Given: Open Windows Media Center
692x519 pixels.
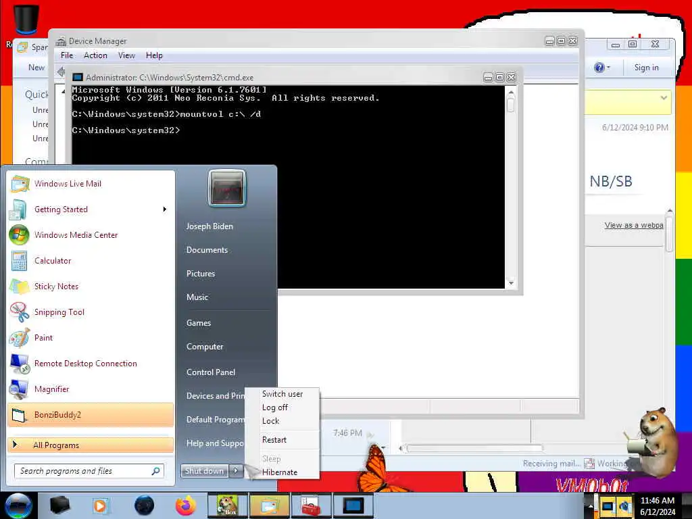Looking at the screenshot, I should (91, 234).
